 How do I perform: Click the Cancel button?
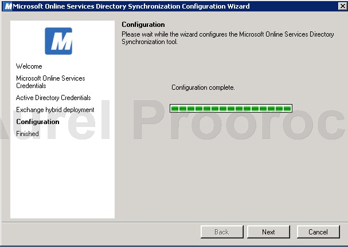pos(318,232)
